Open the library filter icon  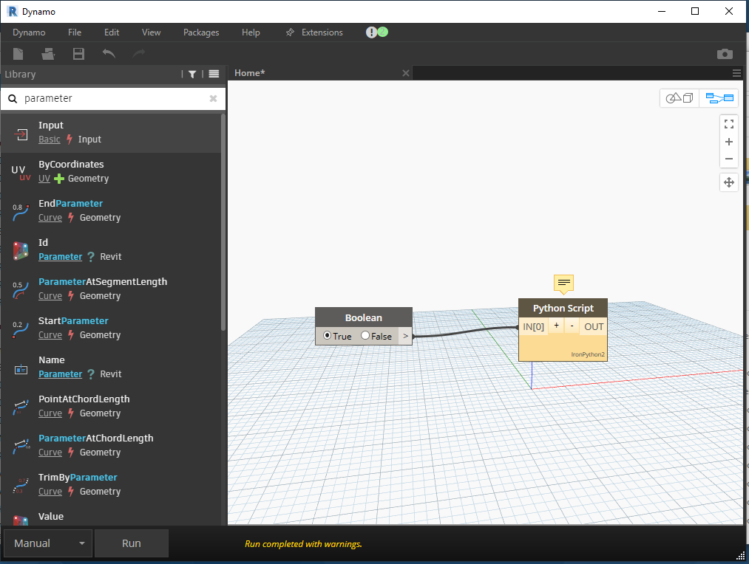point(190,74)
